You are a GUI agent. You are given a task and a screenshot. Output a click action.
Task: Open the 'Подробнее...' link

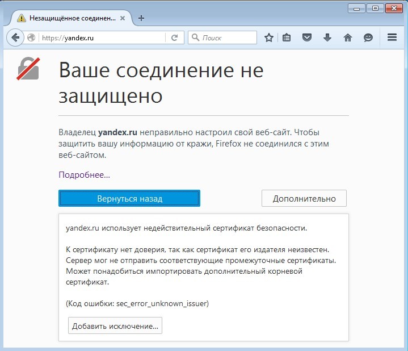pyautogui.click(x=85, y=175)
